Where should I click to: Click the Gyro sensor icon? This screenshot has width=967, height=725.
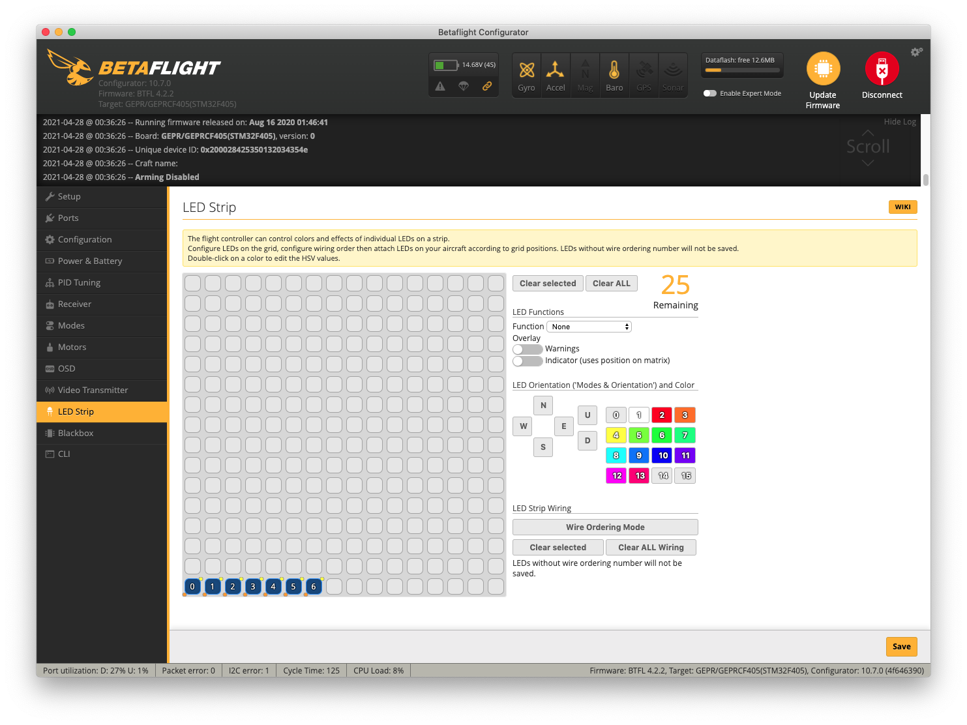526,70
